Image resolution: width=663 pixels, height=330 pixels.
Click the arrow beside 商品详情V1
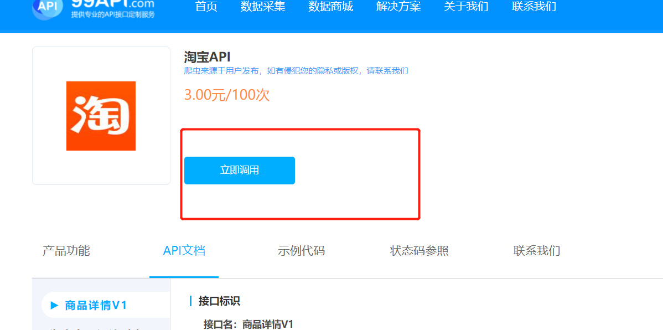coord(54,306)
